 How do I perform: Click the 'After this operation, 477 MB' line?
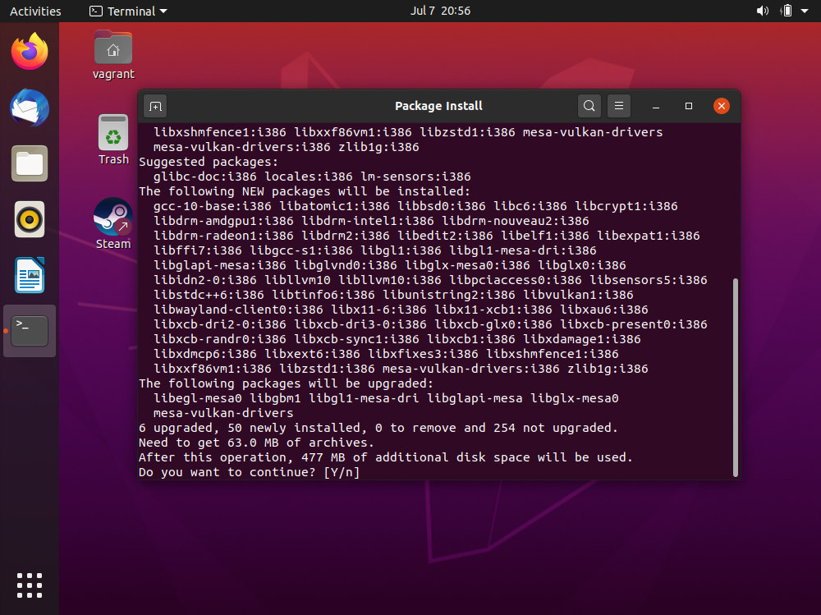pos(386,457)
